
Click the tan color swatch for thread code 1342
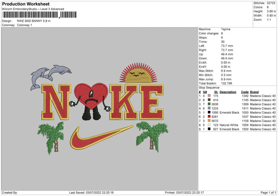[x=209, y=96]
